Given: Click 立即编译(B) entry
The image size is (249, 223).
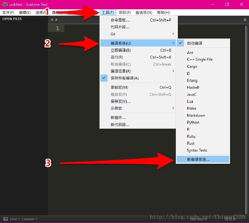Looking at the screenshot, I should tap(138, 50).
